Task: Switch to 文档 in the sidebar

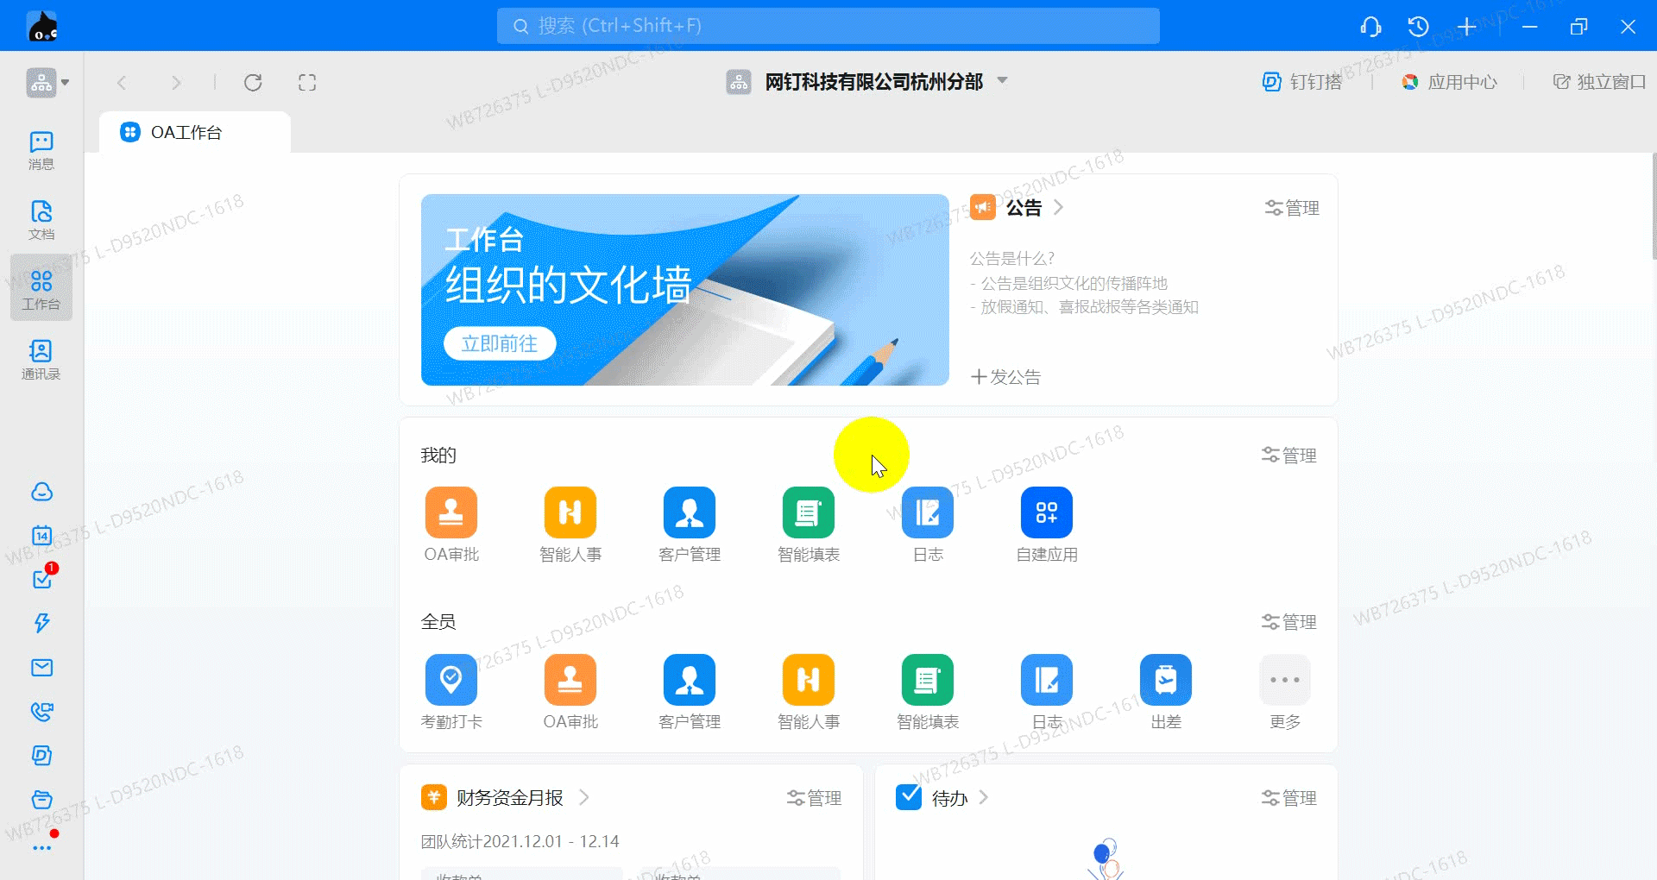Action: [41, 220]
